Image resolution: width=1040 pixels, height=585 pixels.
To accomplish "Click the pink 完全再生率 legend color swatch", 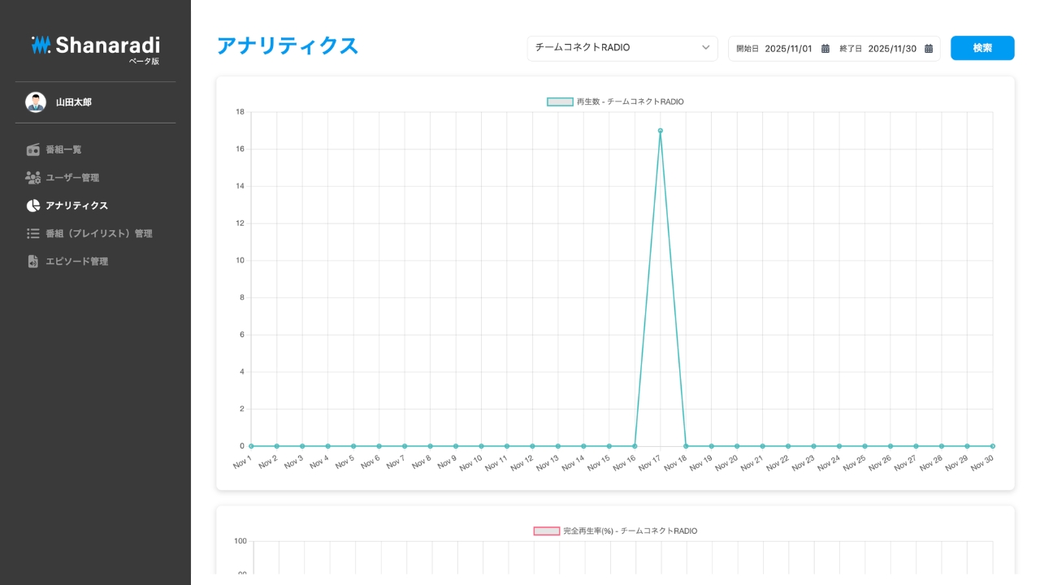I will pos(547,531).
